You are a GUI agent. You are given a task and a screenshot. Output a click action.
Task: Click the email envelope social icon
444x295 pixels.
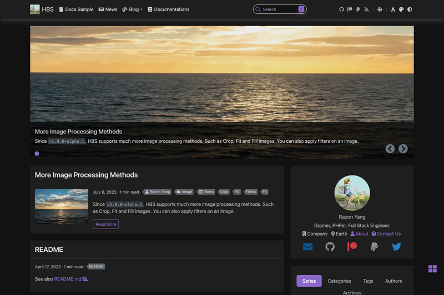point(308,247)
